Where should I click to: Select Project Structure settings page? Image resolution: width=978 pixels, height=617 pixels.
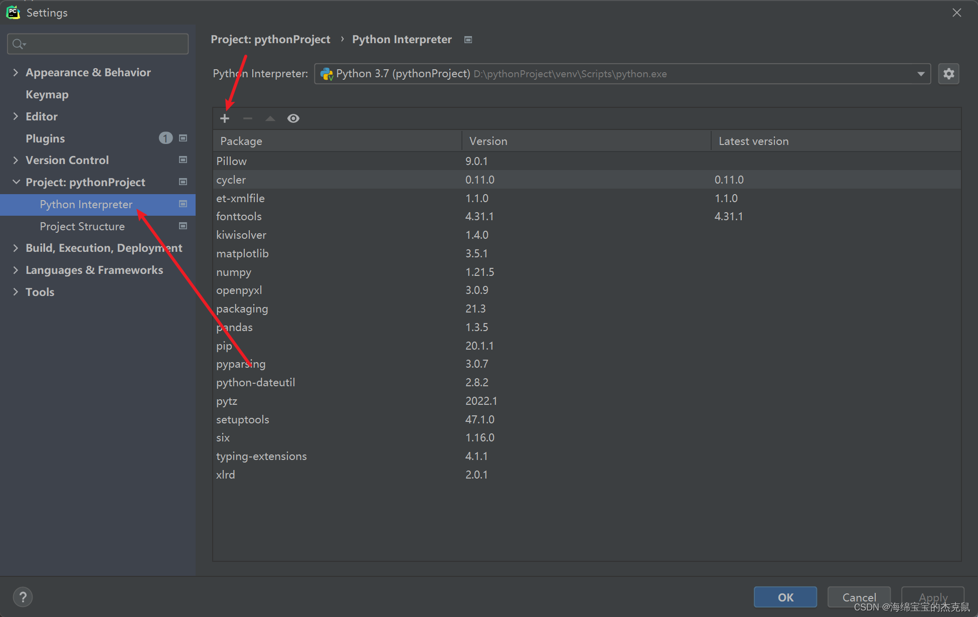[x=82, y=226]
